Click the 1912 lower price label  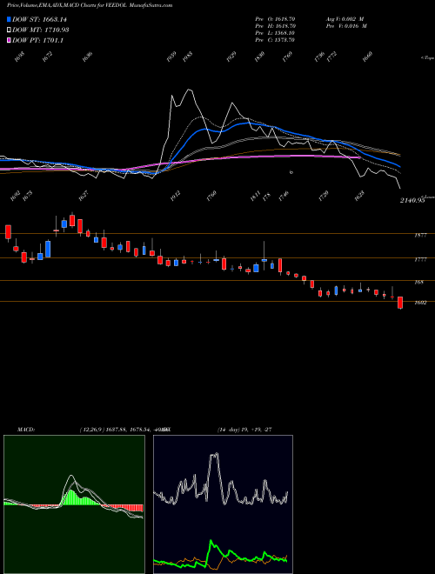click(176, 196)
